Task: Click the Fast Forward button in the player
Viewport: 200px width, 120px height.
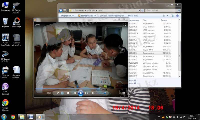Action: click(87, 93)
